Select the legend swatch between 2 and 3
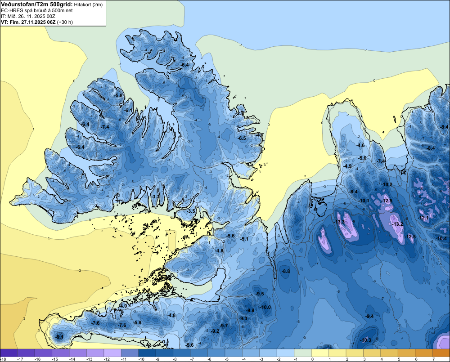 pos(355,353)
